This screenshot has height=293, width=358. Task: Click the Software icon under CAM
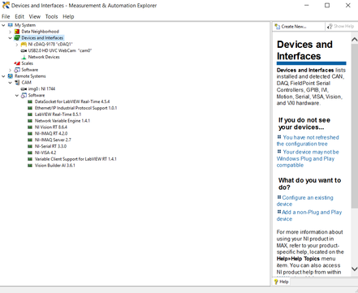click(x=24, y=95)
